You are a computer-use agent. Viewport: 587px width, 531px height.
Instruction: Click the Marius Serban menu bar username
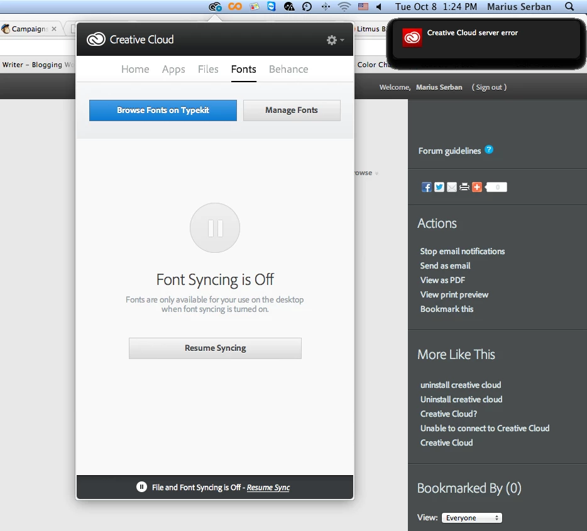[519, 7]
